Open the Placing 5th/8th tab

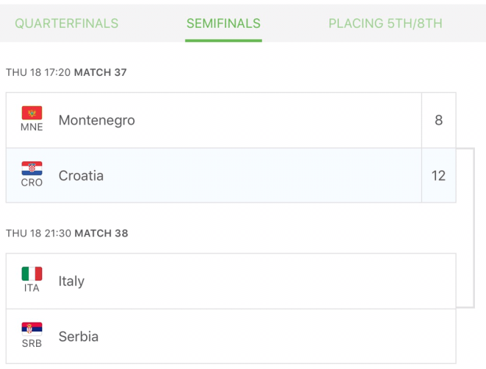(385, 24)
